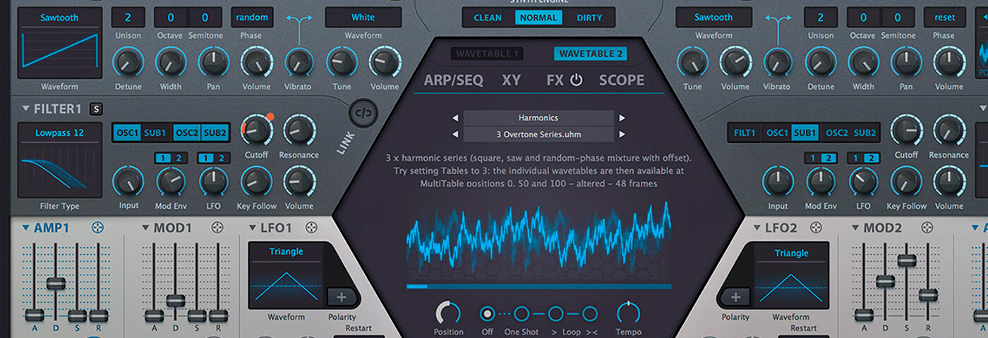Click the FILTER1 Key Follow knob
Image resolution: width=988 pixels, height=338 pixels.
(255, 182)
